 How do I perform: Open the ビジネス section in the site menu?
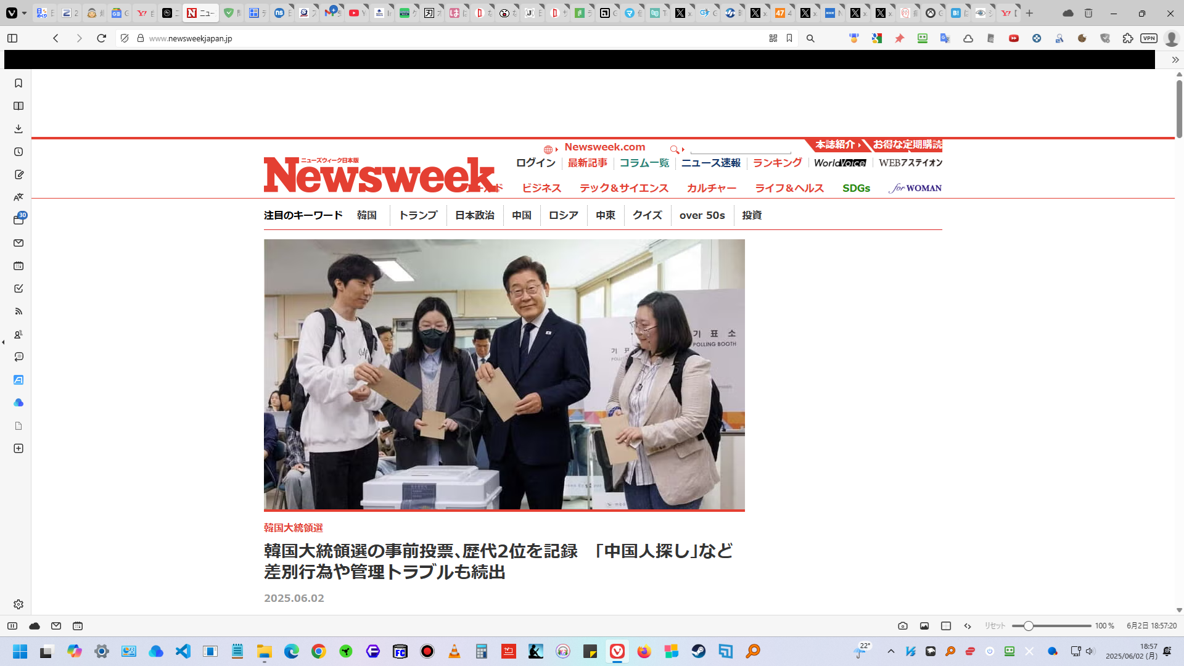(541, 188)
